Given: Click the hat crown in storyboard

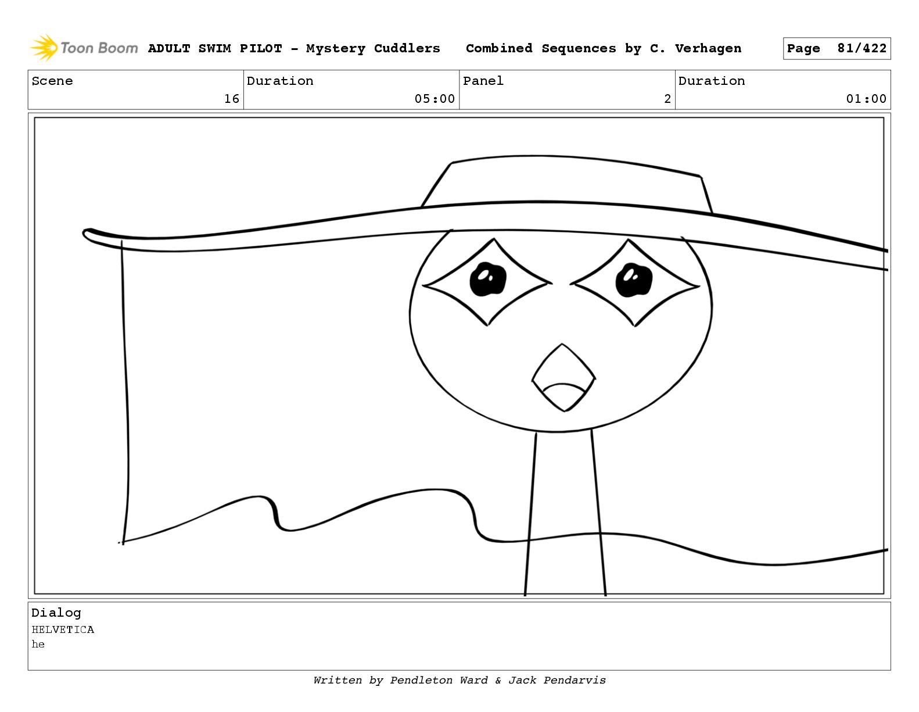Looking at the screenshot, I should pos(566,180).
